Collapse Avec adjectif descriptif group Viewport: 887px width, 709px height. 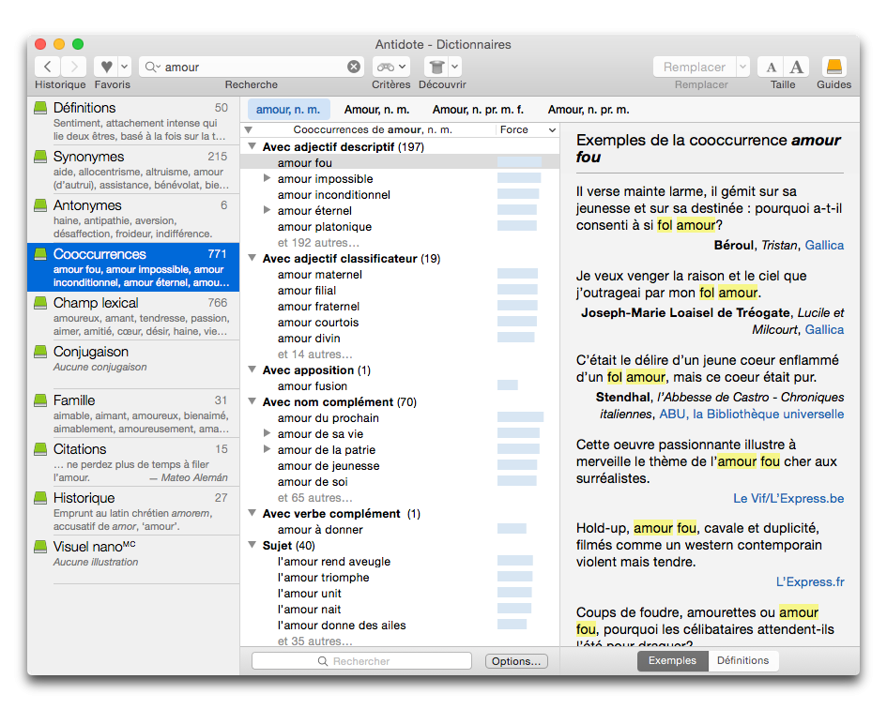point(252,146)
